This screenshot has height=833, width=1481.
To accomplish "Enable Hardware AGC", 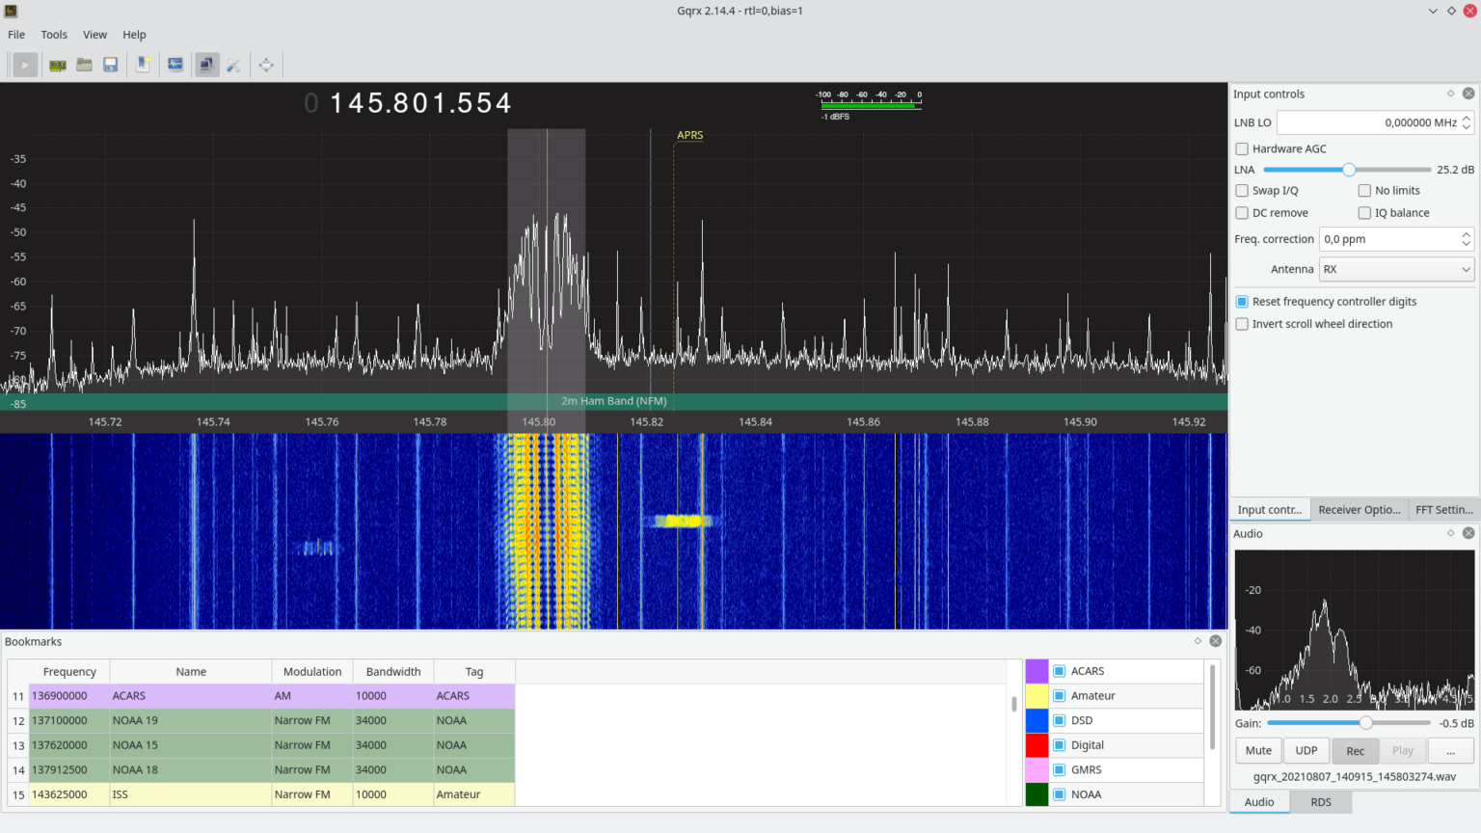I will tap(1242, 148).
